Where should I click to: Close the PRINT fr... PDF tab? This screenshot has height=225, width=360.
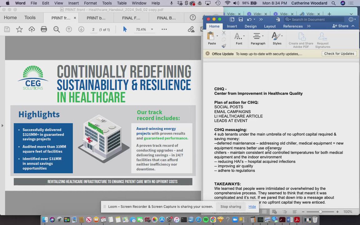(75, 18)
